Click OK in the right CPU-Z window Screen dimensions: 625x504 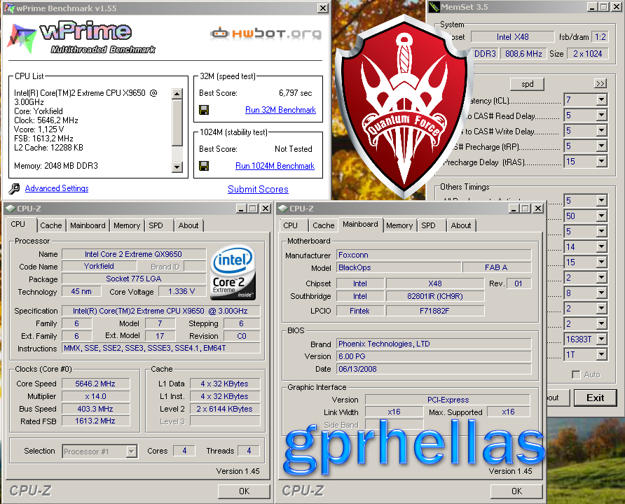coord(516,491)
